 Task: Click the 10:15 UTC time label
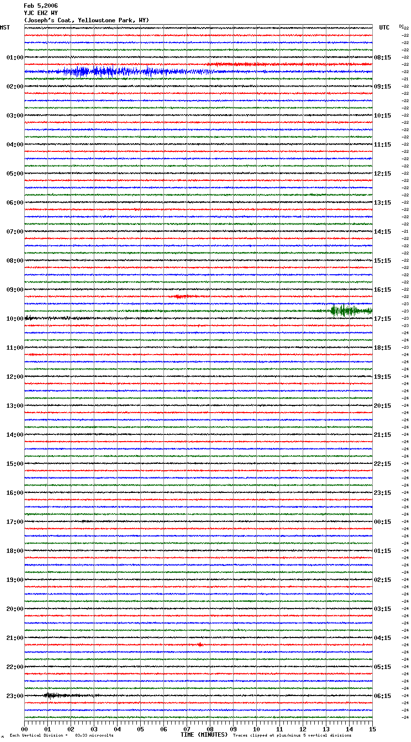click(x=382, y=116)
